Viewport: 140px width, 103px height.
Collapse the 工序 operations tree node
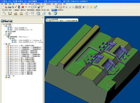4,44
